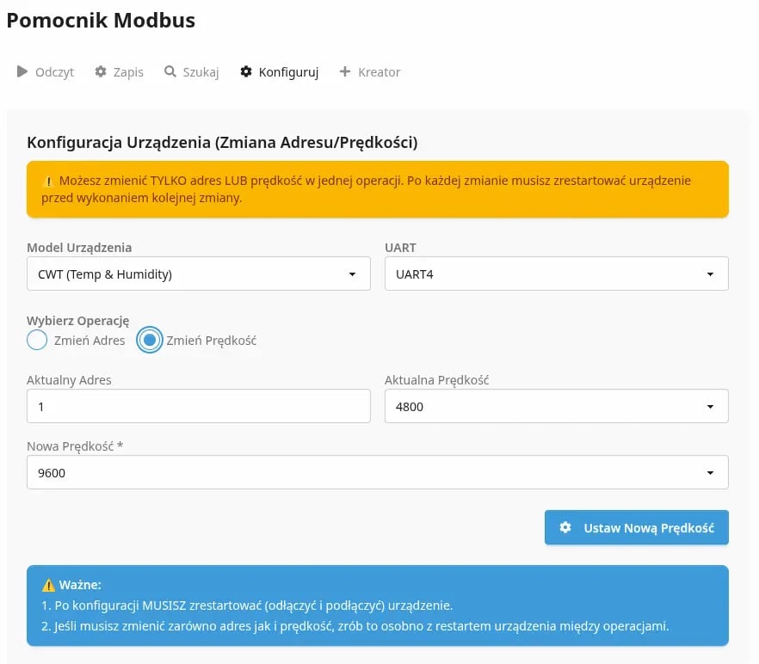Click the magnifier icon beside Szukaj
This screenshot has height=664, width=759.
(x=170, y=72)
